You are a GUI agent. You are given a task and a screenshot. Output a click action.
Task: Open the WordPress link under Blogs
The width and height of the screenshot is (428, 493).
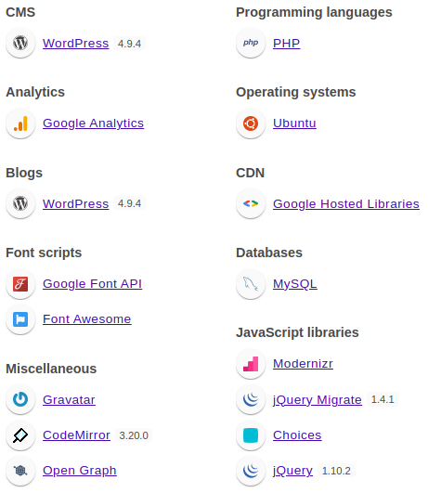point(76,203)
